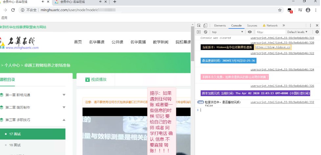This screenshot has width=321, height=155.
Task: Open the 应用 bookmarks shortcut
Action: click(x=4, y=18)
